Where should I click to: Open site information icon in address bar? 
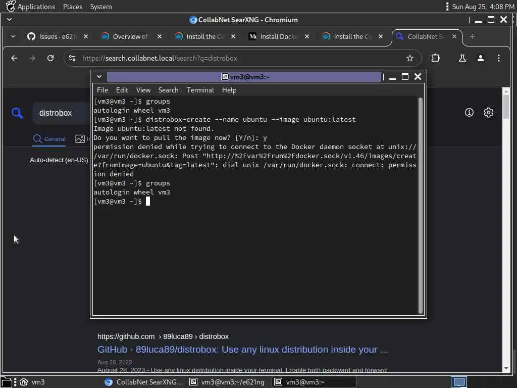[x=72, y=59]
